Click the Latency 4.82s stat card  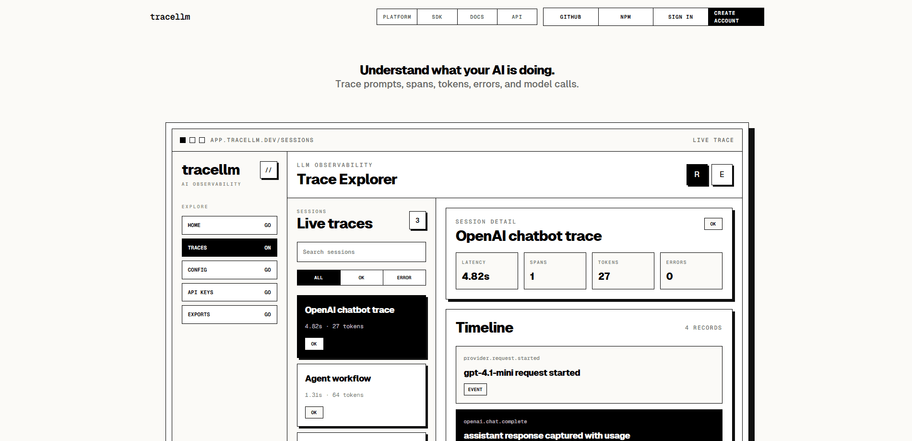point(487,271)
